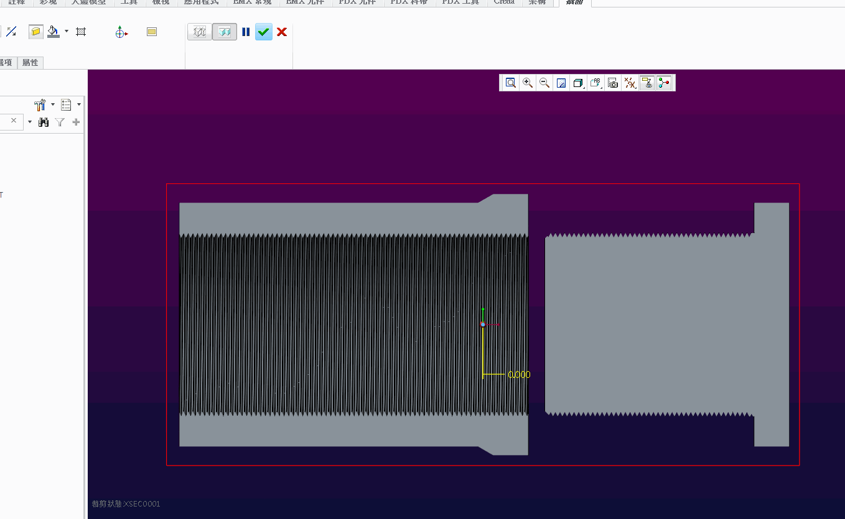This screenshot has height=519, width=845.
Task: Click the binoculars find icon
Action: tap(44, 122)
